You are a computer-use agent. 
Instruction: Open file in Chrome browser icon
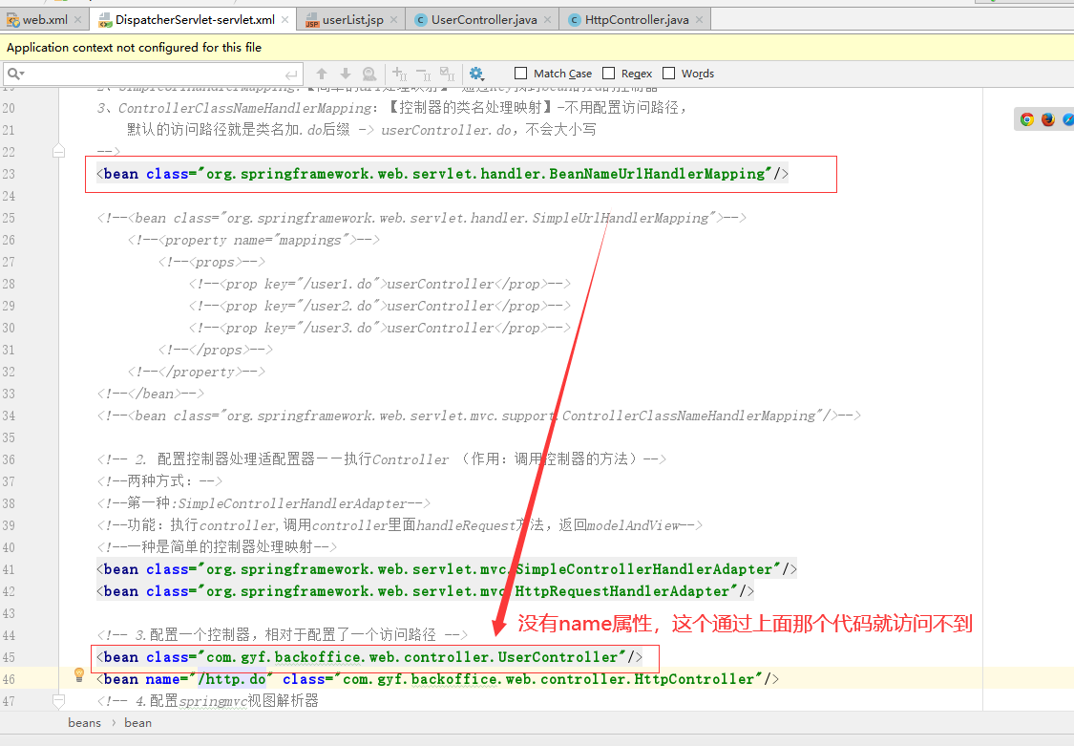click(x=1026, y=119)
